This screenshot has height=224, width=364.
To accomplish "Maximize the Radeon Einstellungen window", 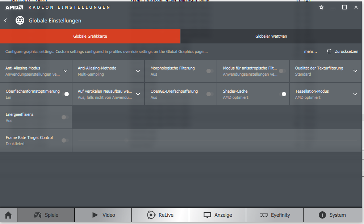I will tap(344, 8).
